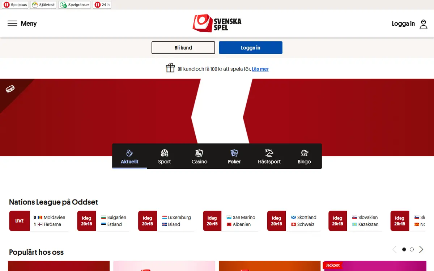Follow the Läs mer link
Viewport: 434px width, 271px height.
[x=260, y=69]
